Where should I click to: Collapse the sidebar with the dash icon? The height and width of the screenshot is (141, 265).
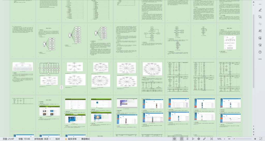tap(260, 4)
